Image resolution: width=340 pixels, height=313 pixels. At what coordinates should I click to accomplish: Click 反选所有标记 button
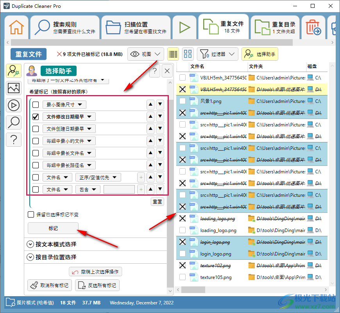coord(97,285)
